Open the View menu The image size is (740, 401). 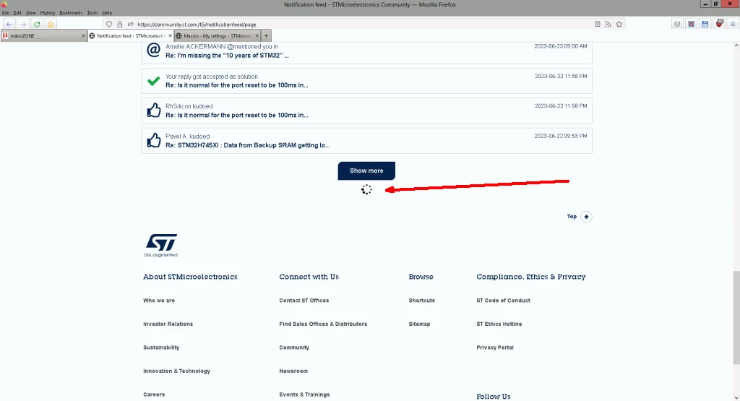pos(30,13)
